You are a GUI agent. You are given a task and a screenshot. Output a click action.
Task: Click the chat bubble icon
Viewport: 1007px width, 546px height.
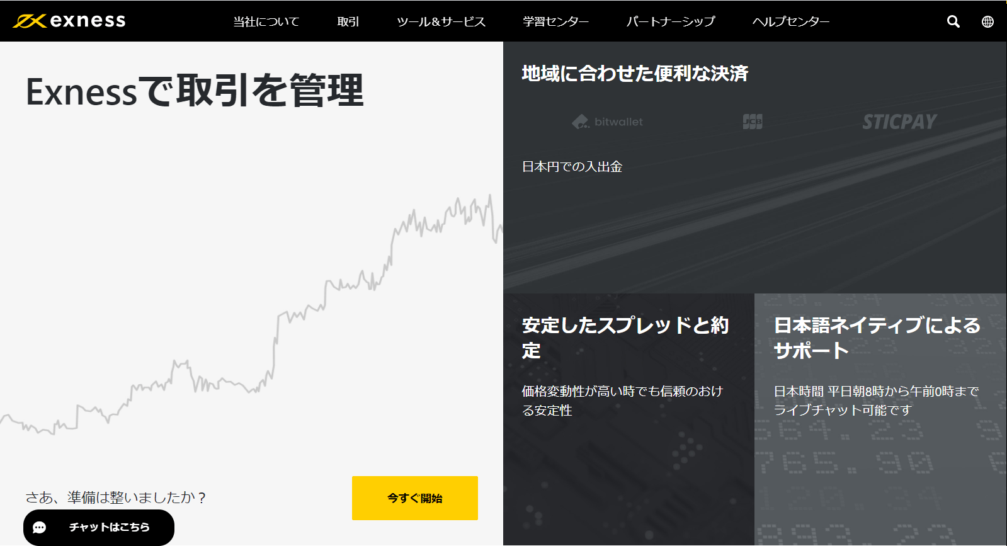point(40,527)
